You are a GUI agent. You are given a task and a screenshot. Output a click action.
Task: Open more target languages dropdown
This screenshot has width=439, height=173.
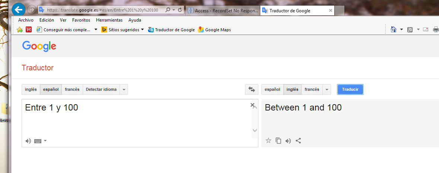327,90
